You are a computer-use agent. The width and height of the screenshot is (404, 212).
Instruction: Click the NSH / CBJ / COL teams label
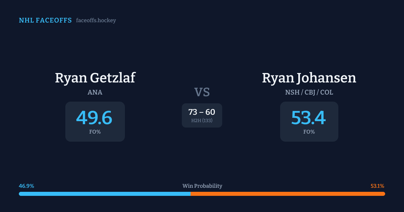tap(309, 92)
